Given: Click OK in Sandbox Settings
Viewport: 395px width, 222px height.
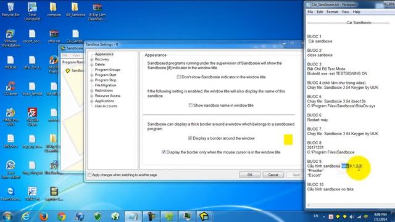Looking at the screenshot, I should pos(249,175).
